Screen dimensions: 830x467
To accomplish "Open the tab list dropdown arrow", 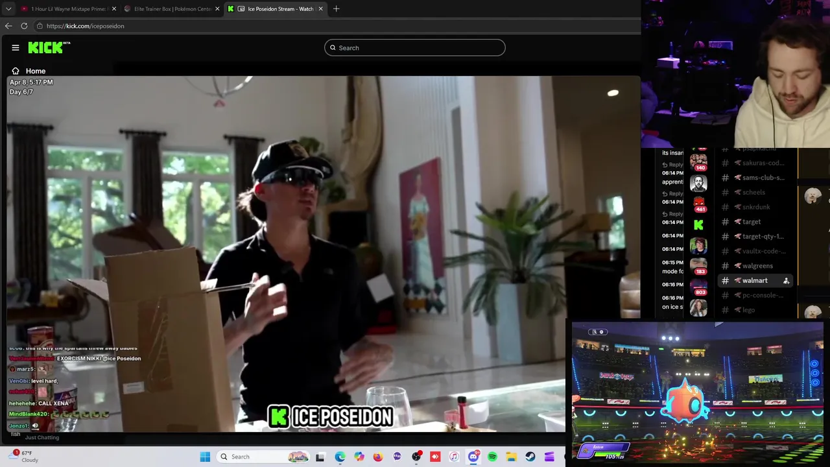I will [x=8, y=9].
